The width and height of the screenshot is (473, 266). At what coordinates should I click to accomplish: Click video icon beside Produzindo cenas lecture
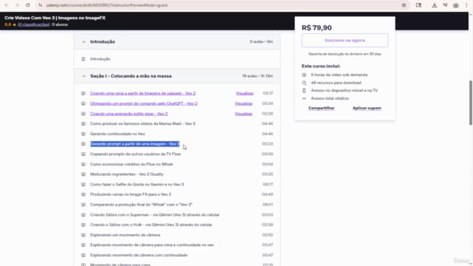[x=84, y=195]
